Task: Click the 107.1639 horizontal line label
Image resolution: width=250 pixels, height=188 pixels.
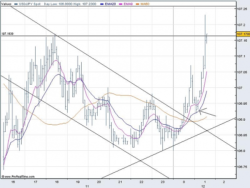Action: (7, 34)
